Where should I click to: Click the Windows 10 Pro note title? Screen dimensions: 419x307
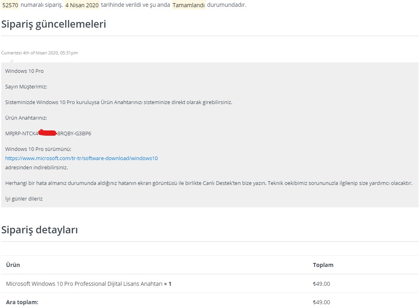24,71
